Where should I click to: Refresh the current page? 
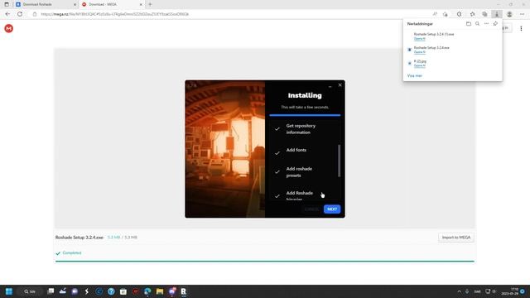[x=20, y=14]
